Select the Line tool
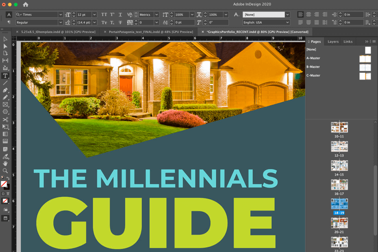The width and height of the screenshot is (378, 252). (5, 83)
